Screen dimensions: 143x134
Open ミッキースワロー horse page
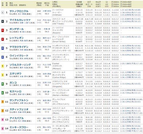click(19, 127)
